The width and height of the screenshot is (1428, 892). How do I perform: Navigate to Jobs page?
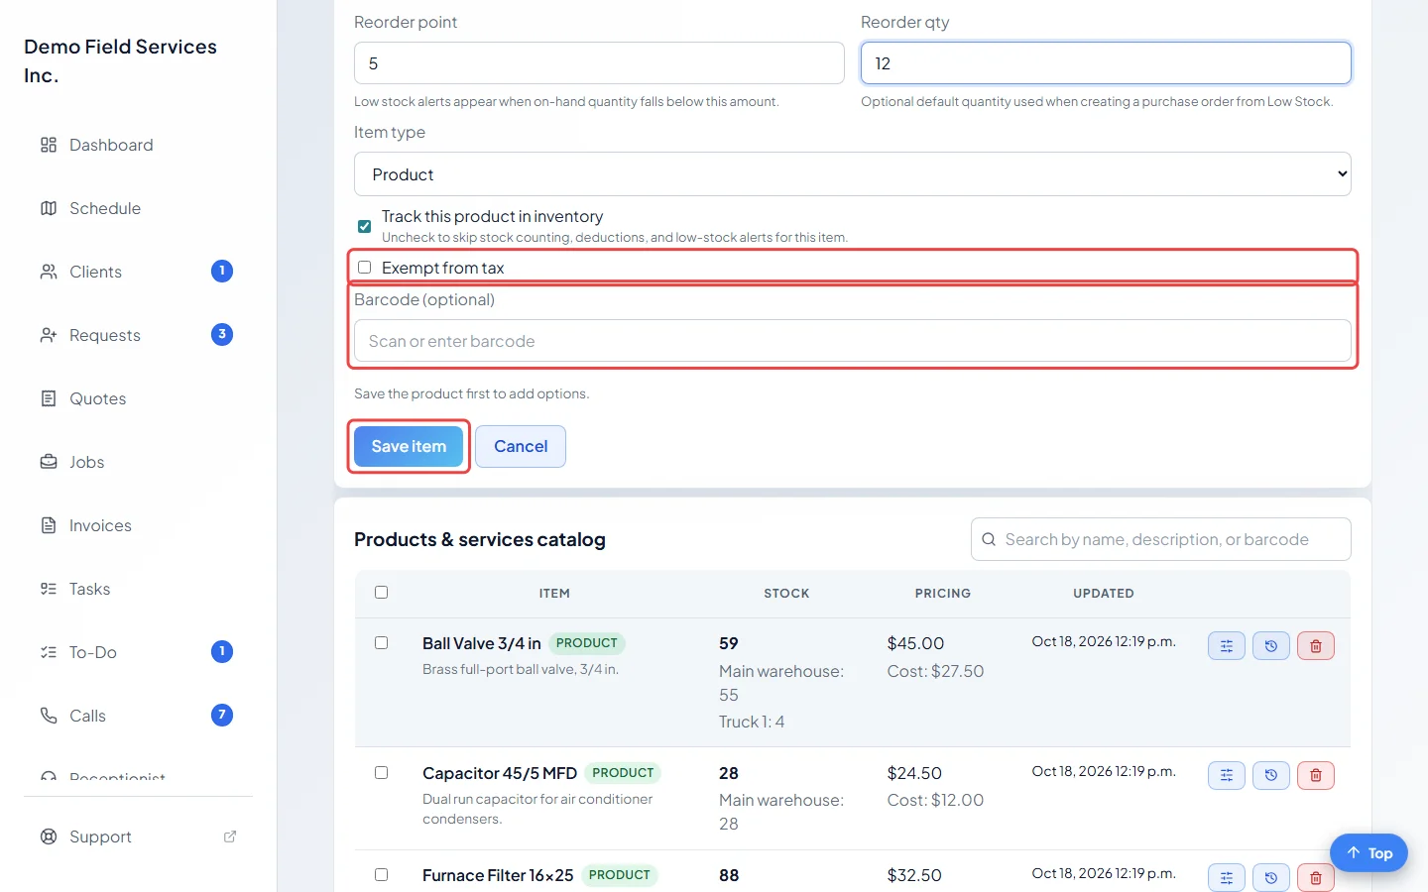coord(139,462)
